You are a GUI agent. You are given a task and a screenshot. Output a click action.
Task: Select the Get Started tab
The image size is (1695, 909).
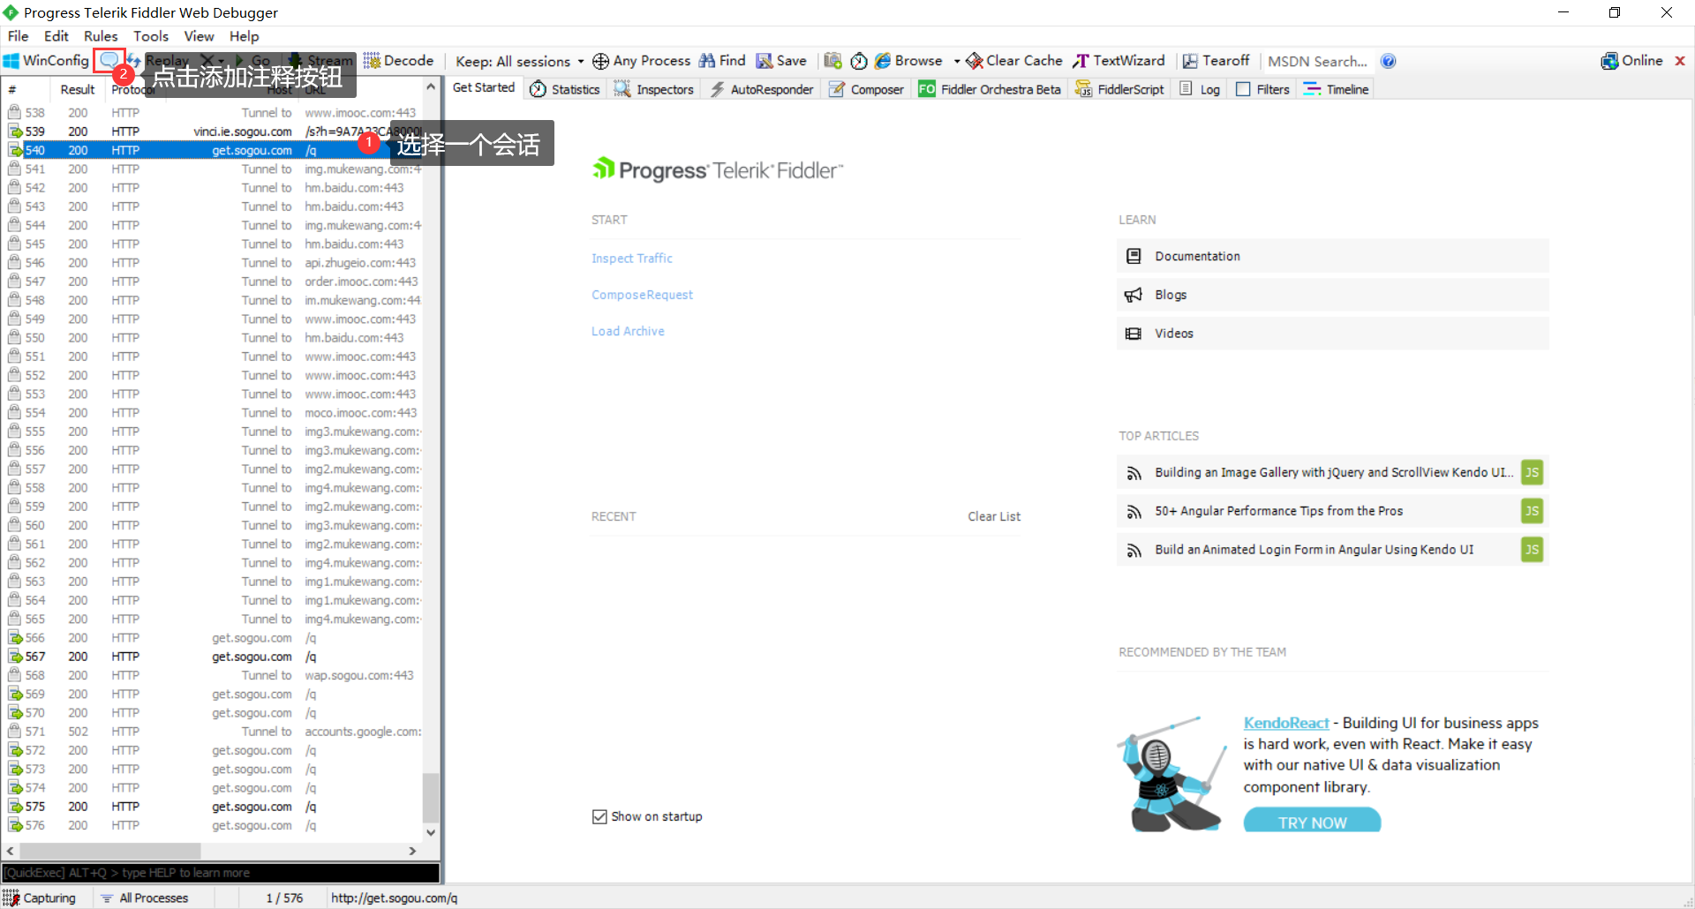click(x=484, y=87)
